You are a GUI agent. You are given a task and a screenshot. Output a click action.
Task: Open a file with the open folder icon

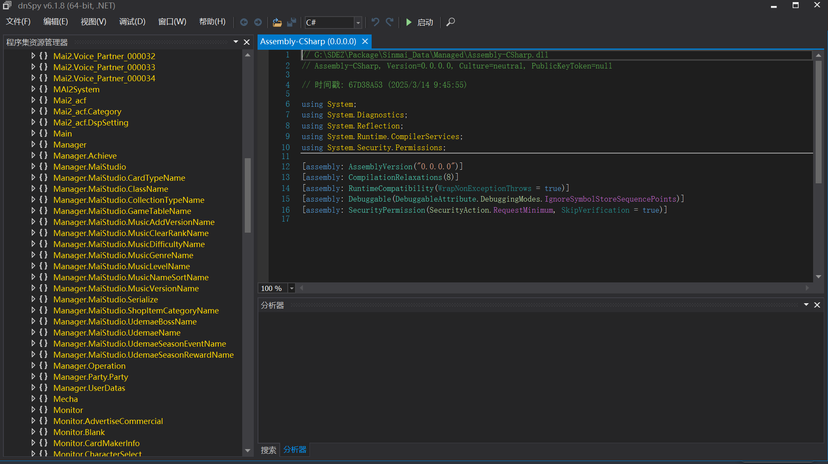coord(277,22)
